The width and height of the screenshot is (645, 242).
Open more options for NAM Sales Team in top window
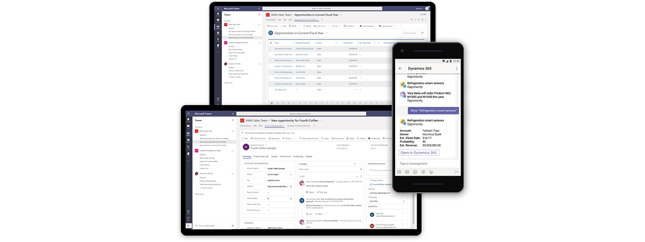(x=259, y=24)
